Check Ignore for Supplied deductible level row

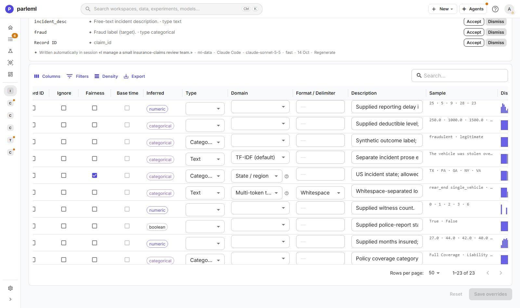[64, 125]
